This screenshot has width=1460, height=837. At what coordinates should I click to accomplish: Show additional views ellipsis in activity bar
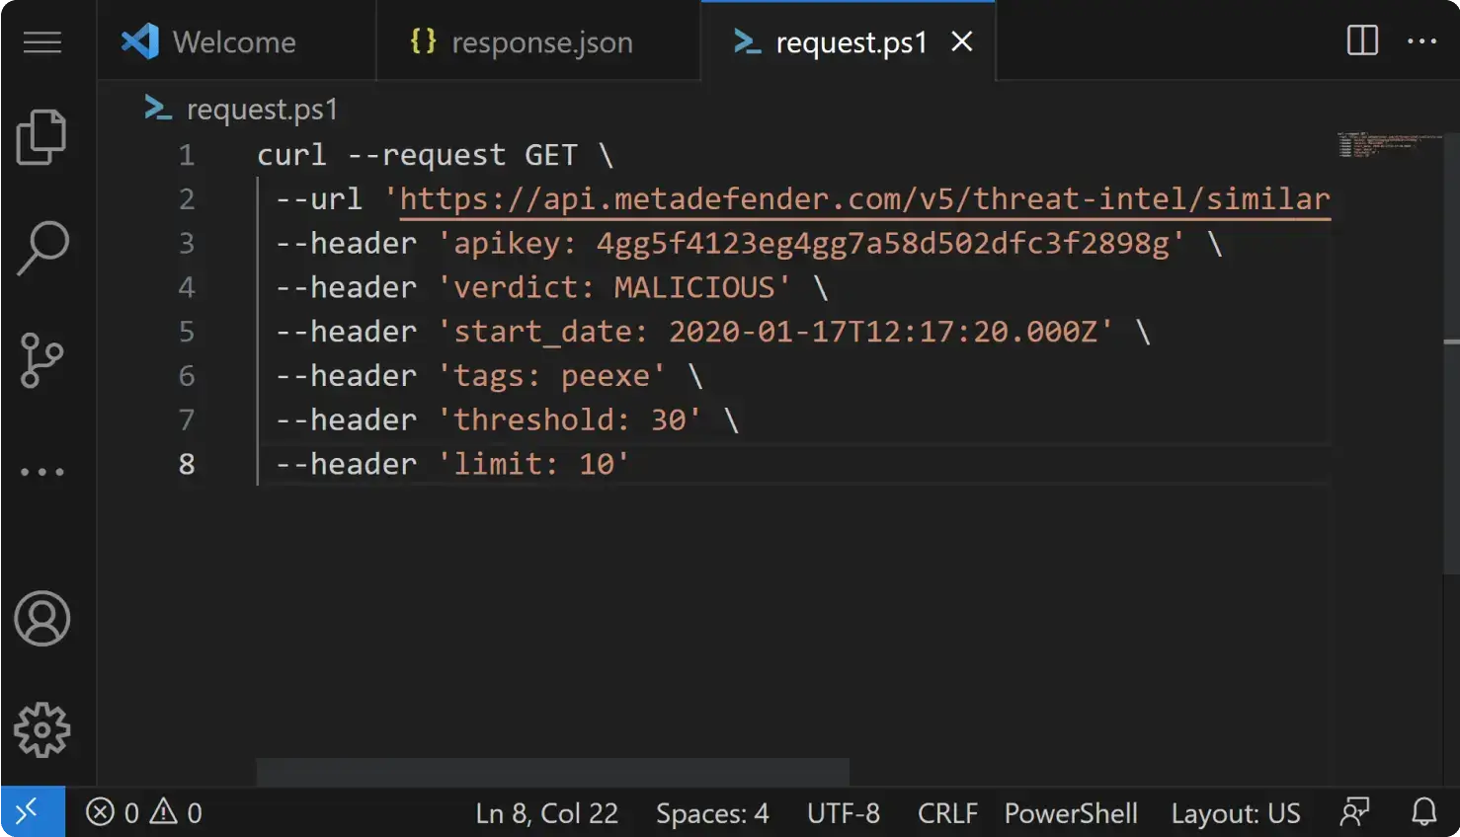click(42, 472)
